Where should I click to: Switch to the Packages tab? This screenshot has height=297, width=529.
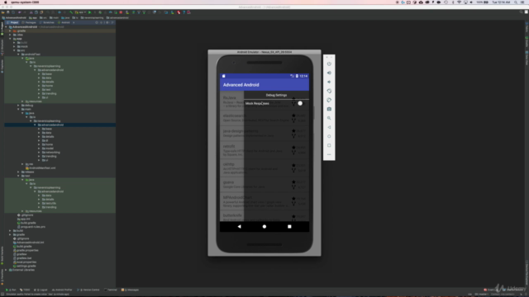coord(29,22)
